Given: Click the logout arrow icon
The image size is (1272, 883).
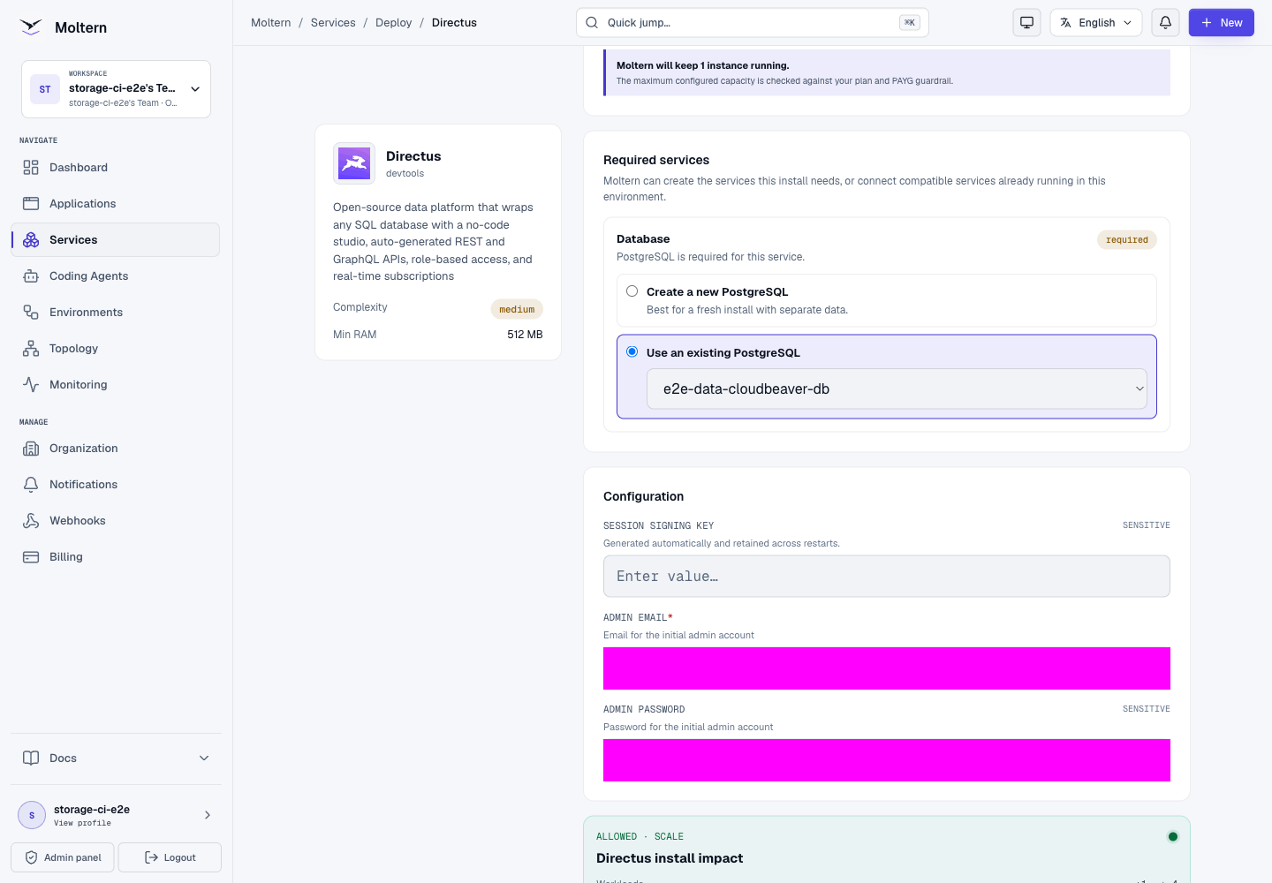Looking at the screenshot, I should (151, 857).
